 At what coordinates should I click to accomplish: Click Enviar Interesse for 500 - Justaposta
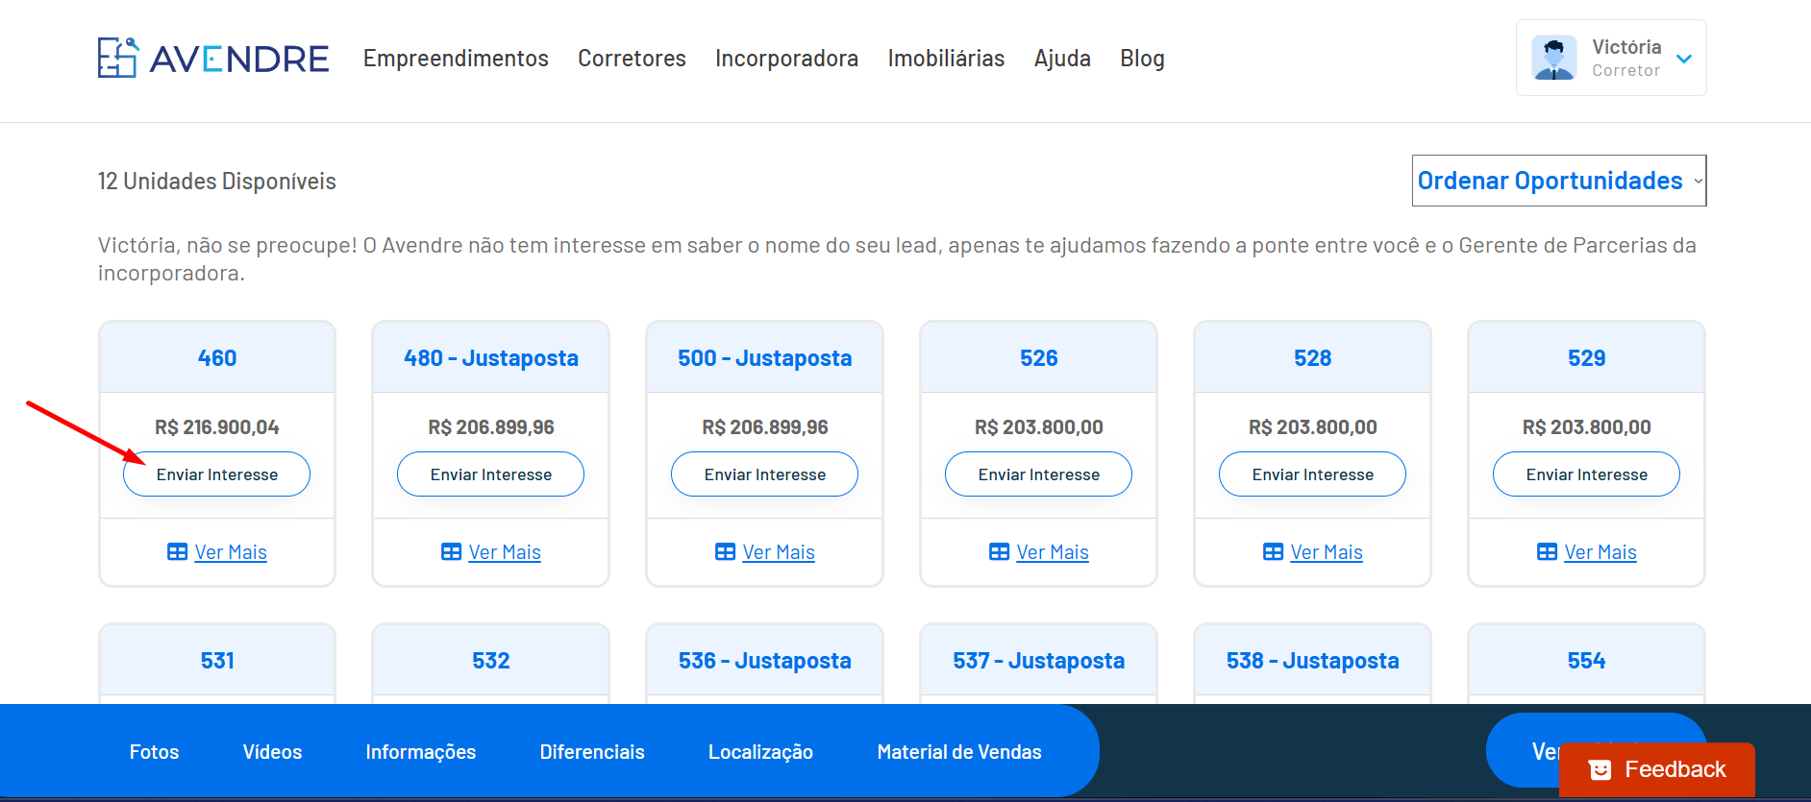[x=765, y=474]
